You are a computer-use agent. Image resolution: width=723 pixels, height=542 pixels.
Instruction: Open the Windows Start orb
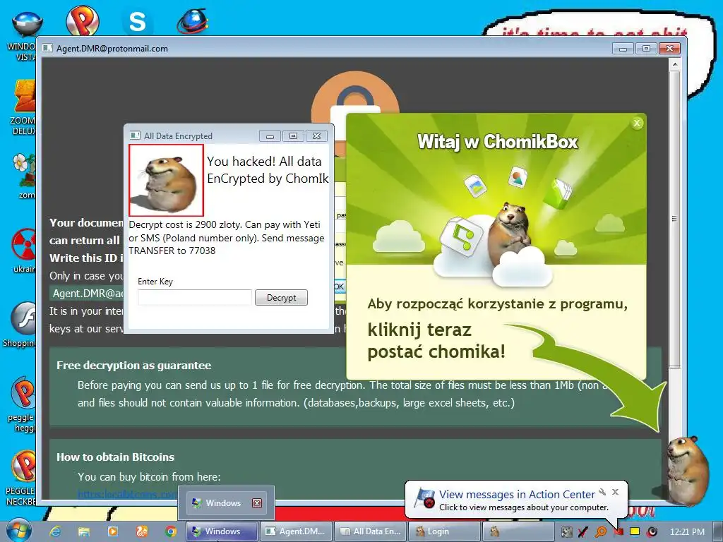click(19, 531)
